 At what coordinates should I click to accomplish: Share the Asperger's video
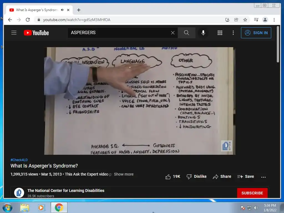pyautogui.click(x=222, y=177)
